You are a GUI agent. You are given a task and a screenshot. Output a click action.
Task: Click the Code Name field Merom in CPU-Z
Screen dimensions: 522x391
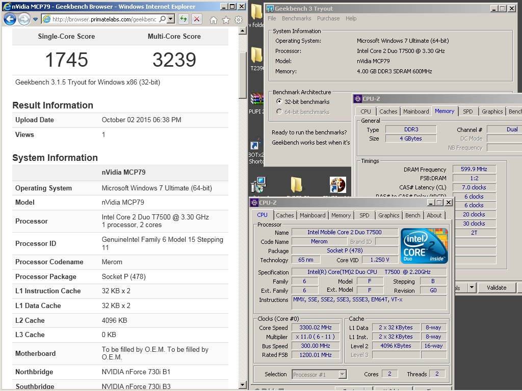[x=319, y=241]
